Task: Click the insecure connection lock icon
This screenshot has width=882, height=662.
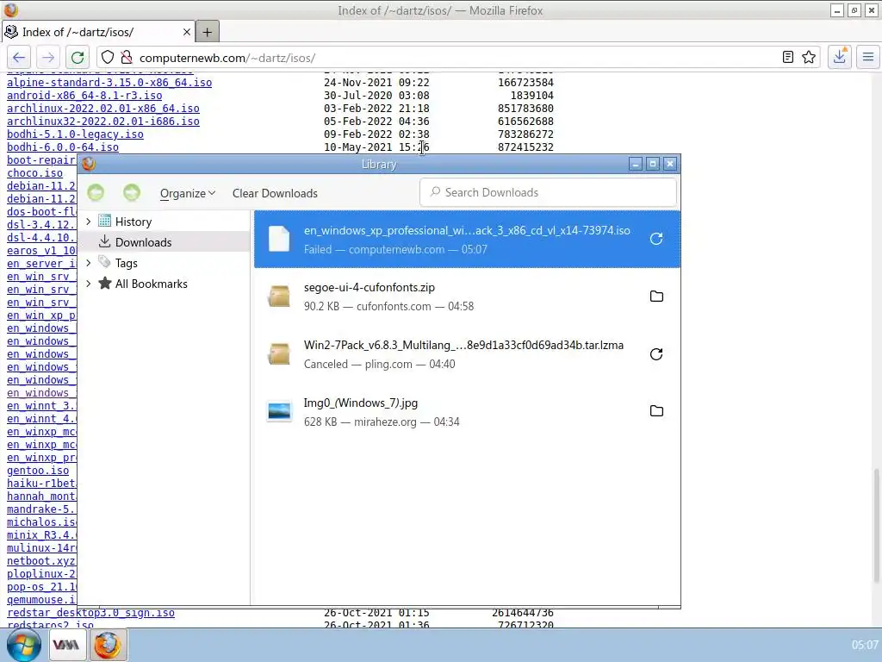Action: [x=127, y=58]
